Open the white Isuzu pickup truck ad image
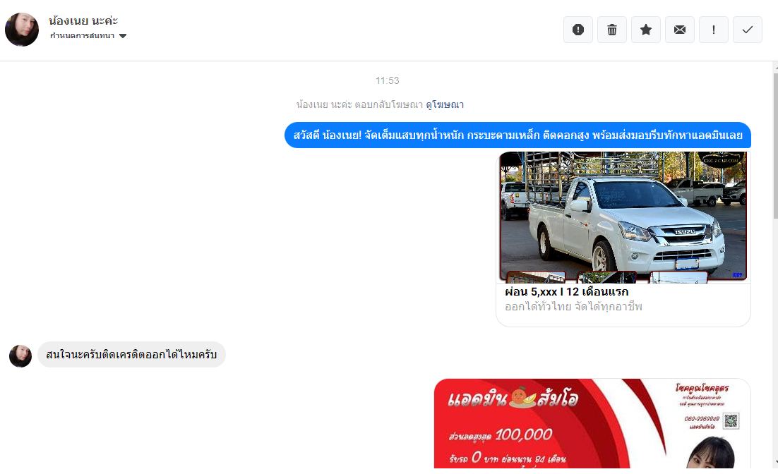The width and height of the screenshot is (778, 474). [623, 216]
